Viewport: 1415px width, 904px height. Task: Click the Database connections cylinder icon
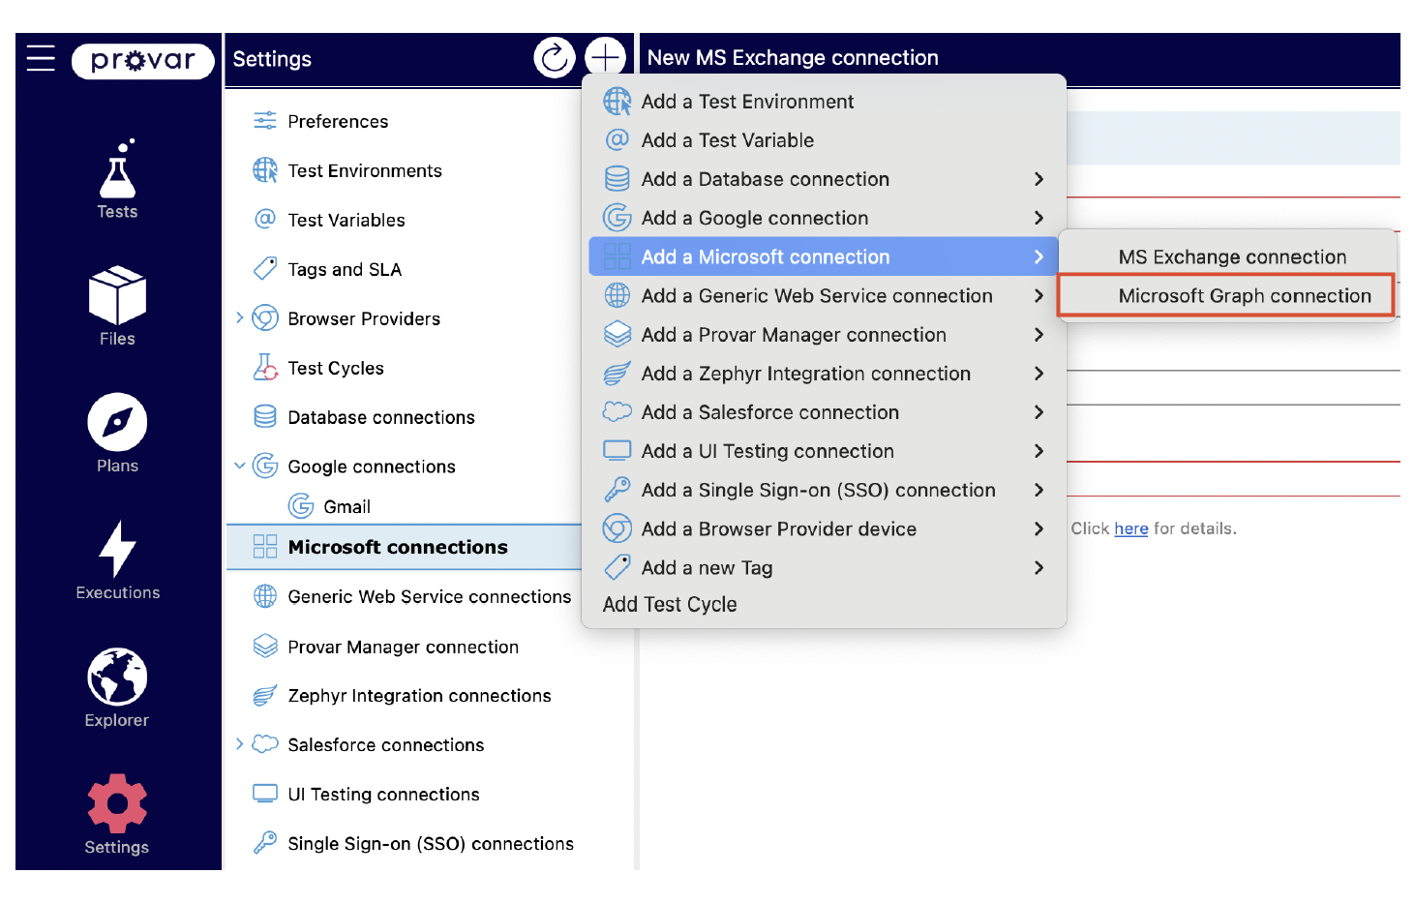click(x=265, y=416)
